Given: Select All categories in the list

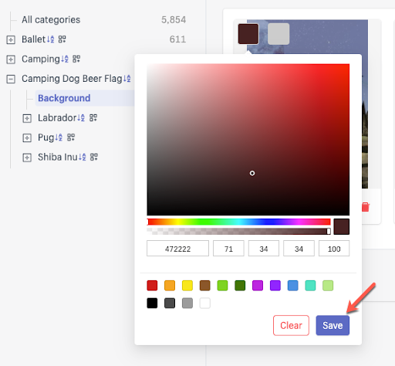Looking at the screenshot, I should pos(51,20).
